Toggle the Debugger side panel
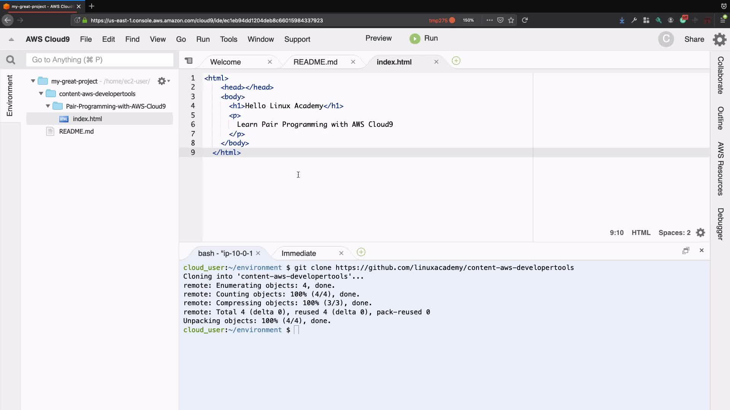Screen dimensions: 730x410 [720, 224]
